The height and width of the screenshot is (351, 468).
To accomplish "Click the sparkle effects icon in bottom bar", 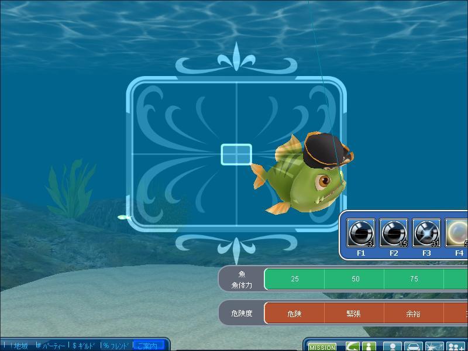I will 435,346.
